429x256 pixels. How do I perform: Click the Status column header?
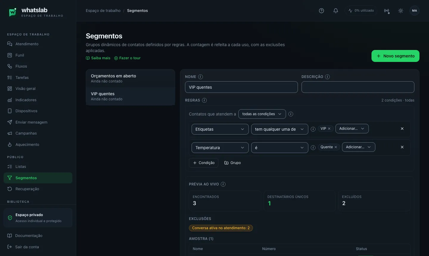click(x=361, y=249)
